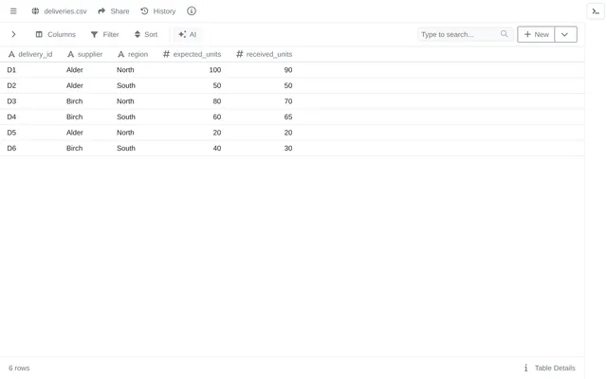This screenshot has width=607, height=379.
Task: Click the text-type icon of region column
Action: 121,54
